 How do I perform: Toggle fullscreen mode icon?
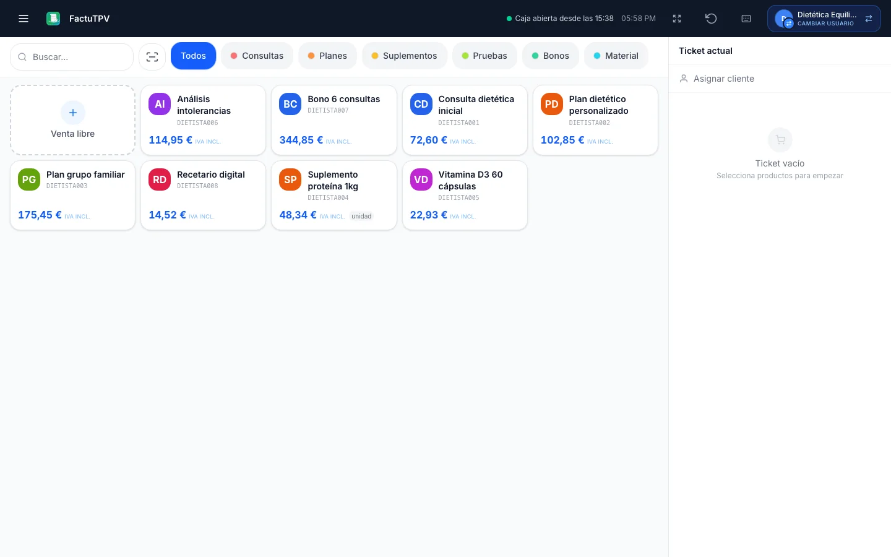coord(677,19)
